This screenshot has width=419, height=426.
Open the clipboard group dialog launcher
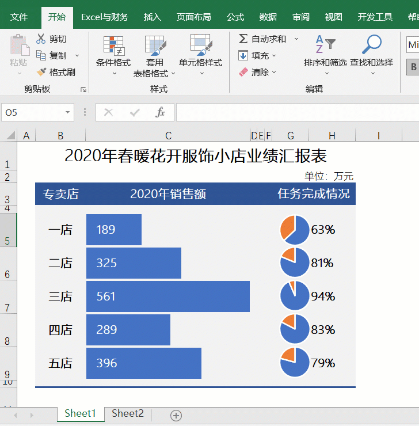83,90
